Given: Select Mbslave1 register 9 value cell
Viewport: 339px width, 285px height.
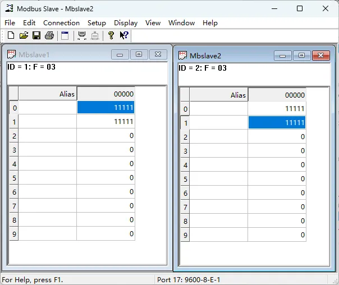Looking at the screenshot, I should tap(106, 233).
